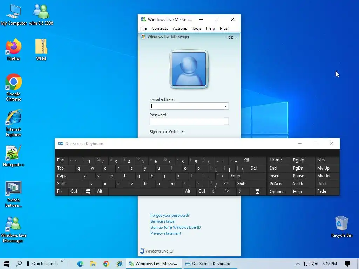Click the Forgot your password? link
359x269 pixels.
(x=170, y=215)
